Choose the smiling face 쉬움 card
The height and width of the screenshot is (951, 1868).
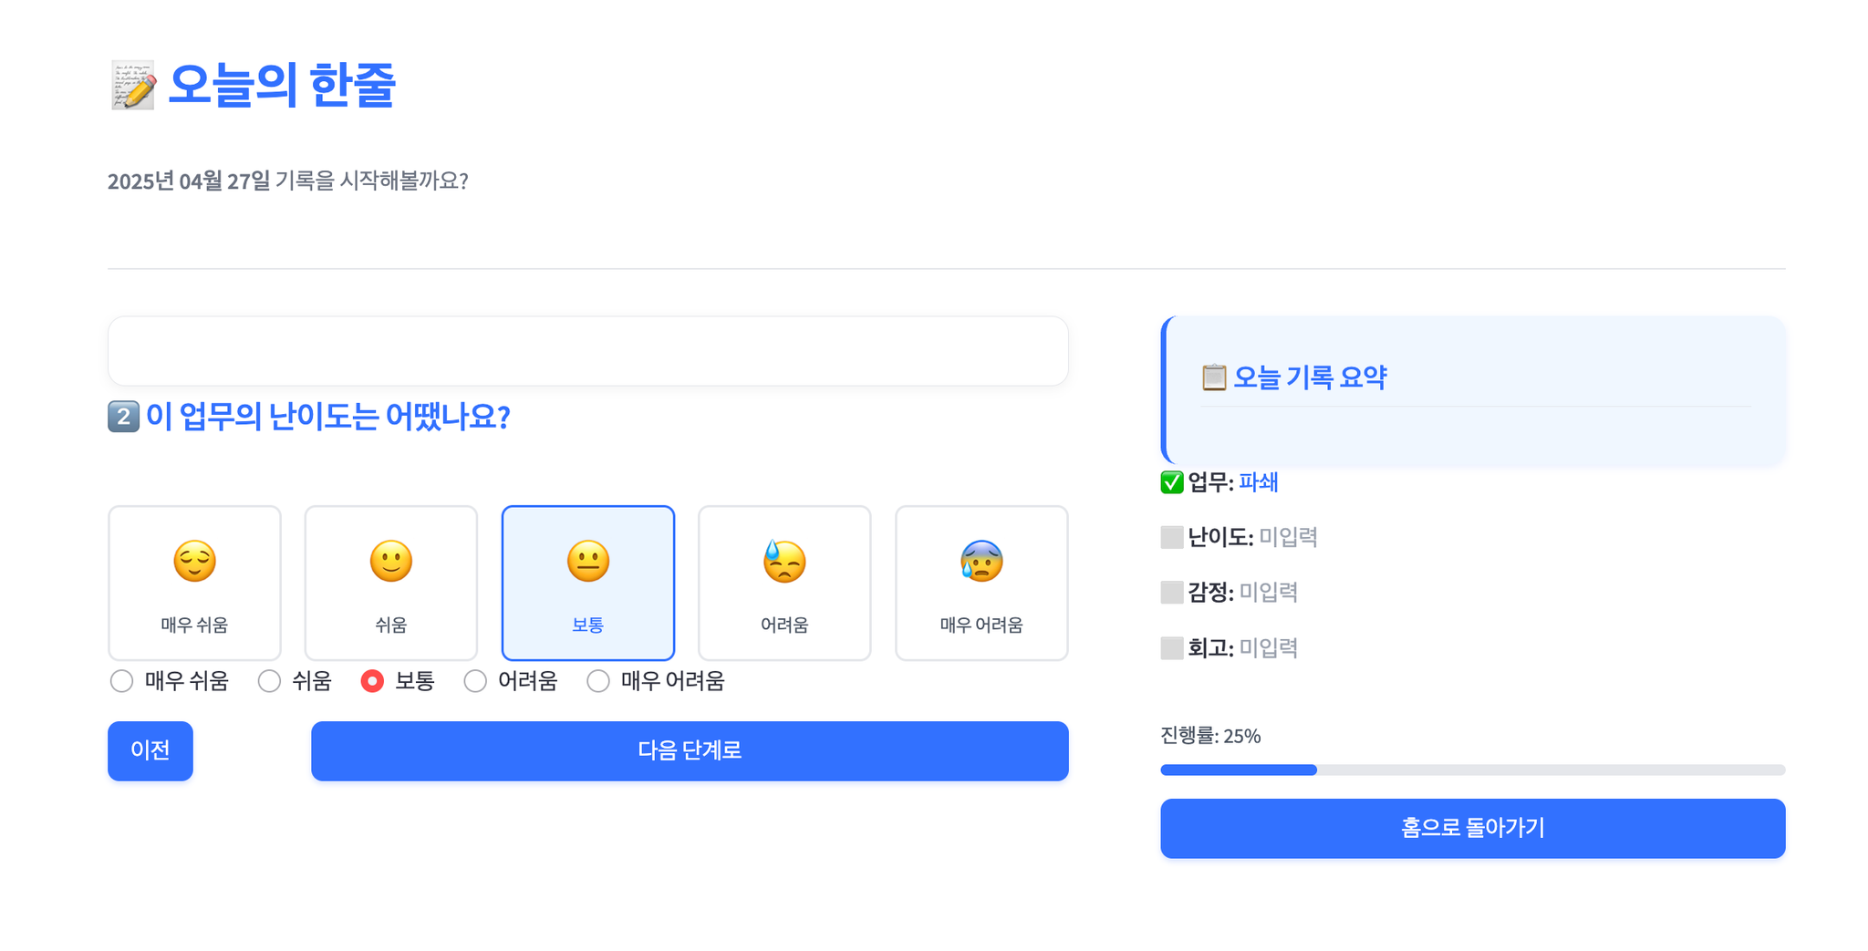coord(391,583)
